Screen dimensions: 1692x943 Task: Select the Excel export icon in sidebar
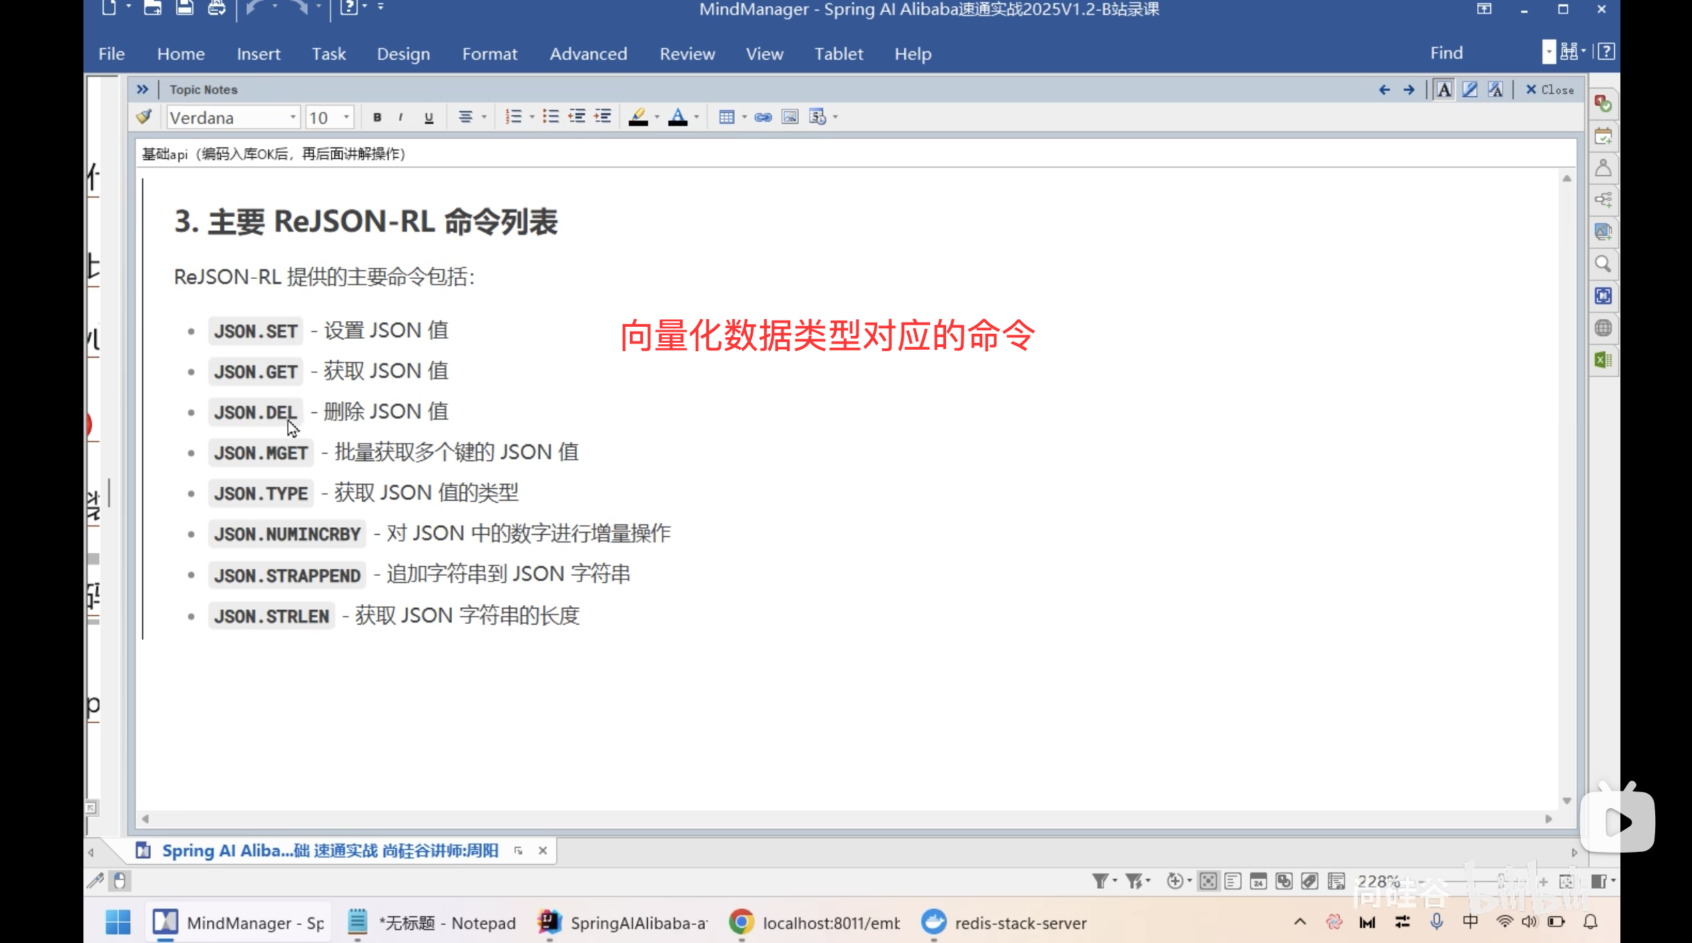point(1604,360)
